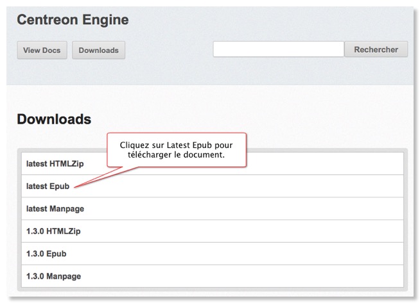
Task: Click empty space right of latest Manpage row
Action: [257, 209]
